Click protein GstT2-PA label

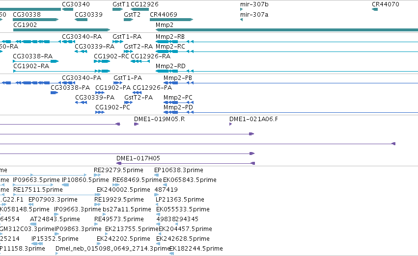point(139,98)
